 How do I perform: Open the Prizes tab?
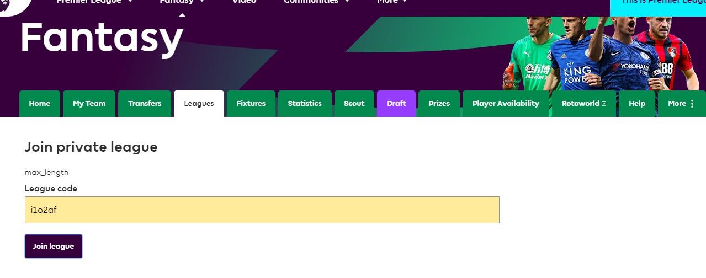pos(439,104)
